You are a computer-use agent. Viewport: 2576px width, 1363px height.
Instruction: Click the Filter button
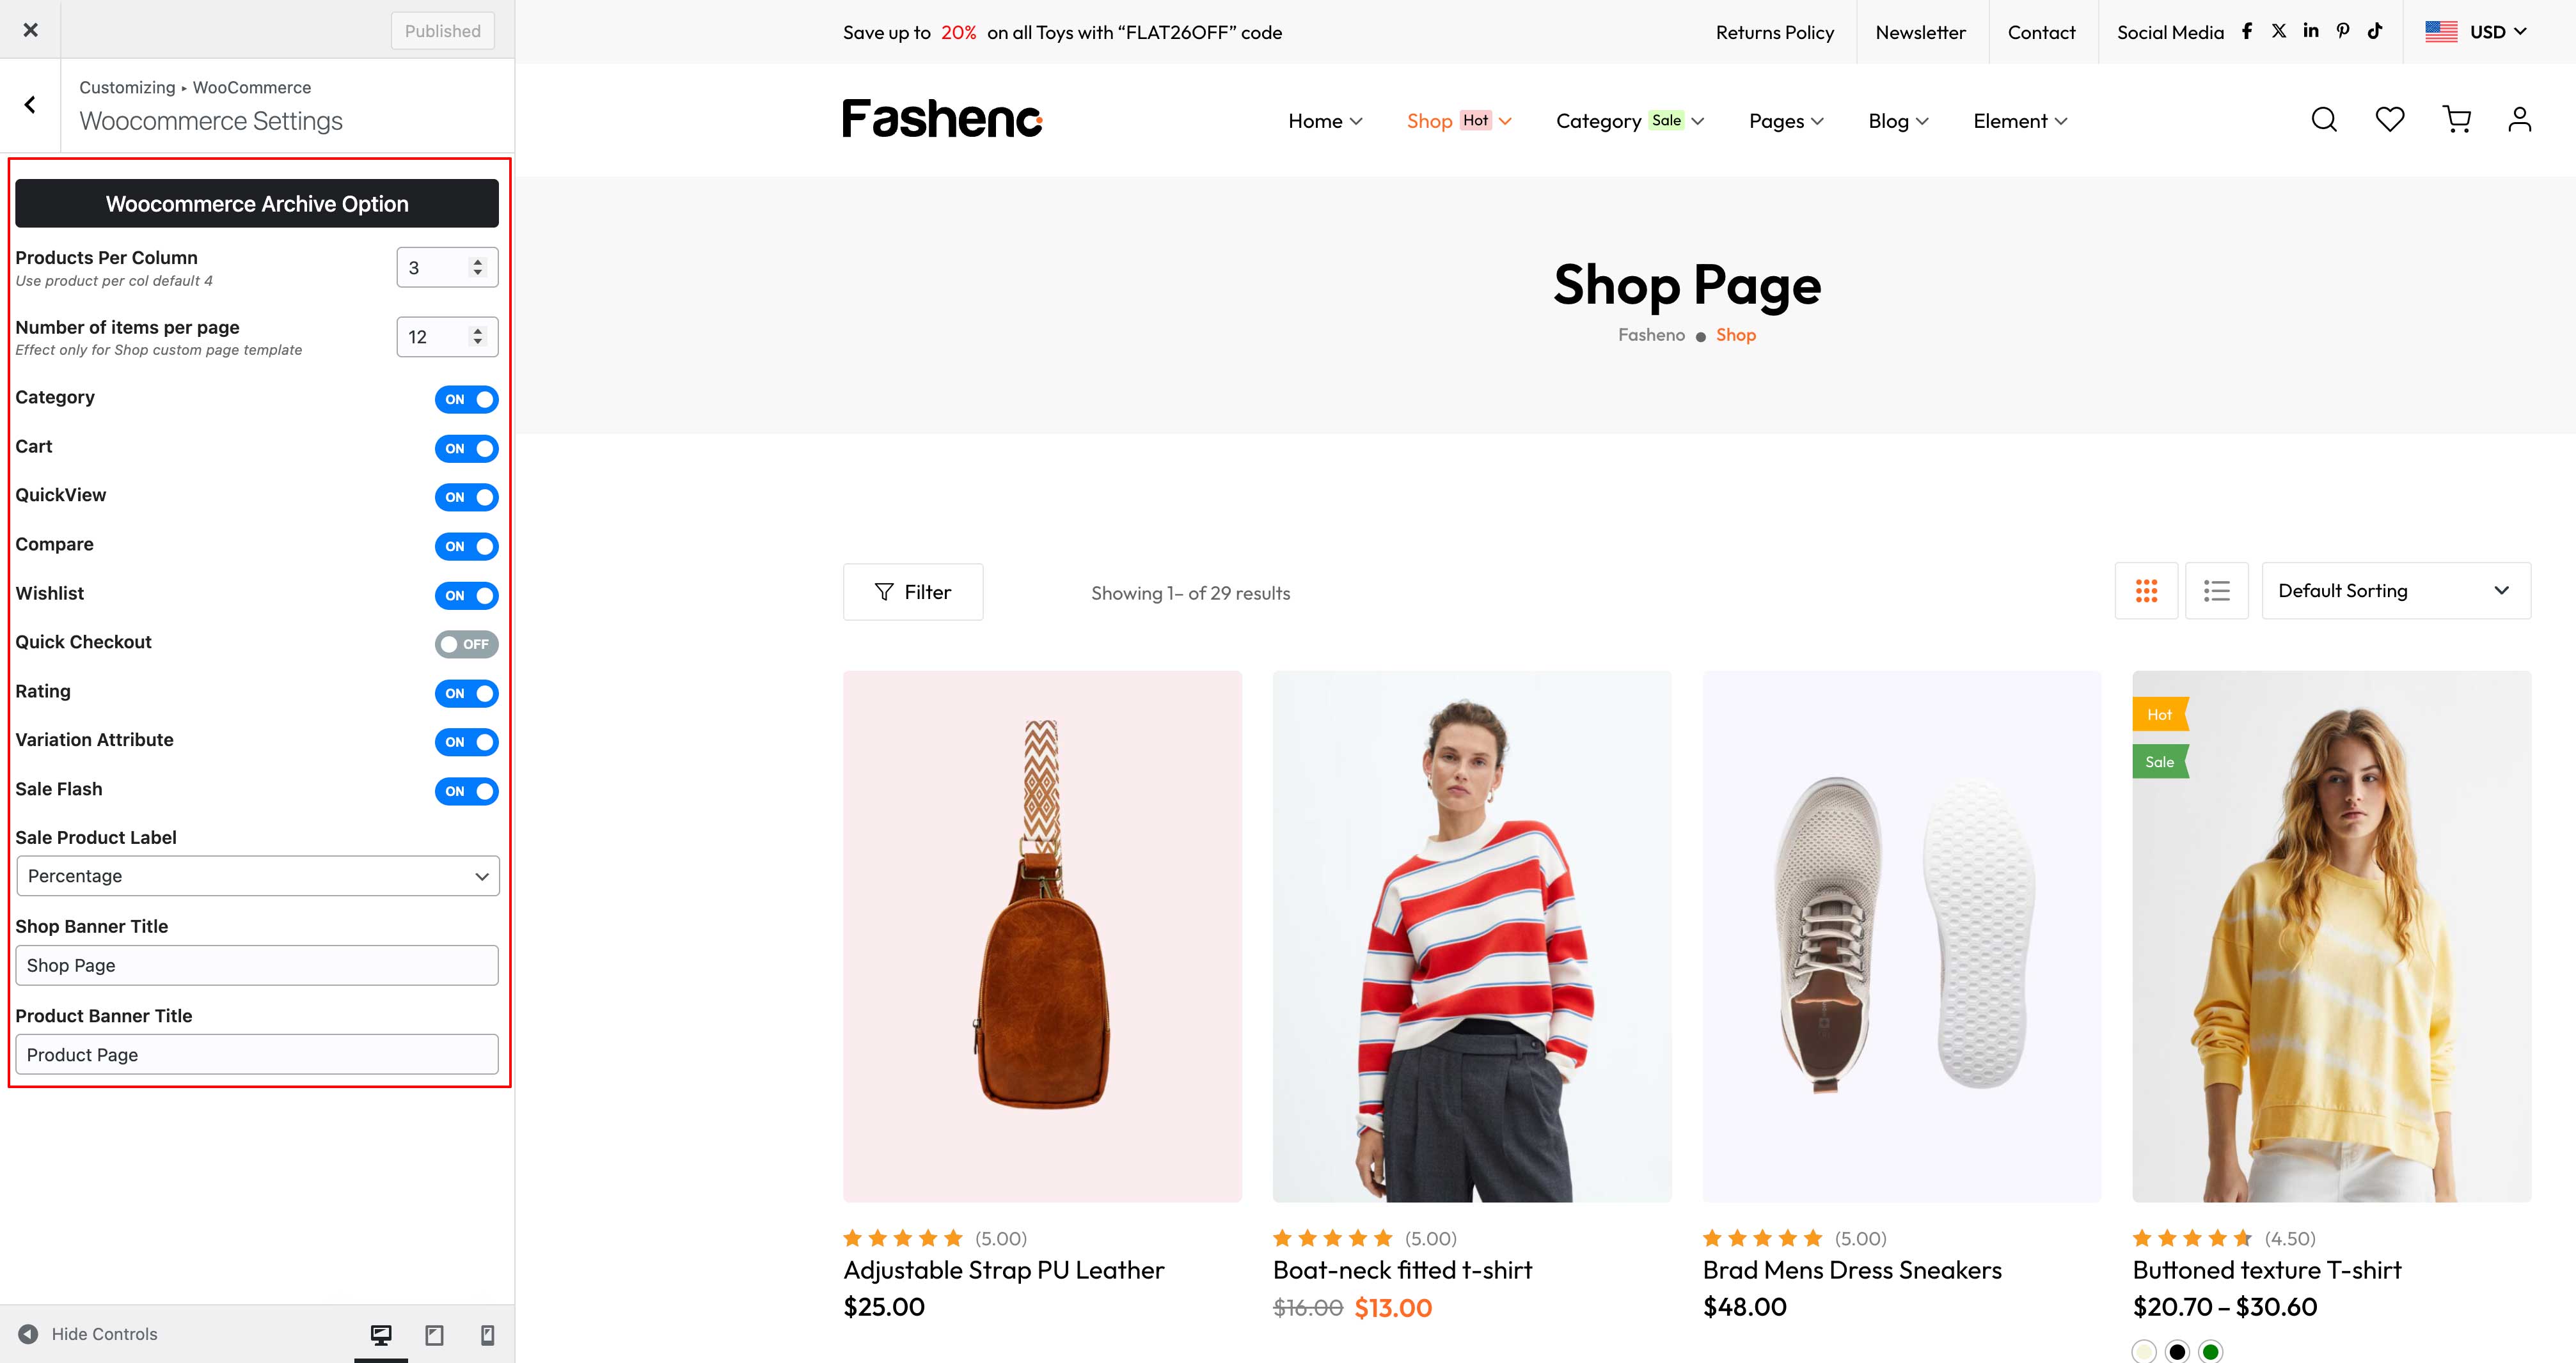pos(913,591)
